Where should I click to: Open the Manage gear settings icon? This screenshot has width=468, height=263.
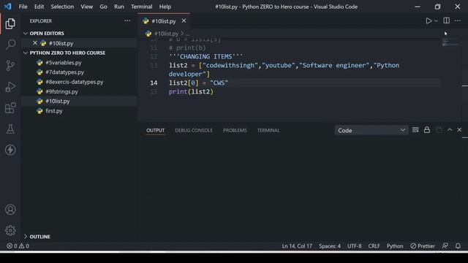[10, 230]
